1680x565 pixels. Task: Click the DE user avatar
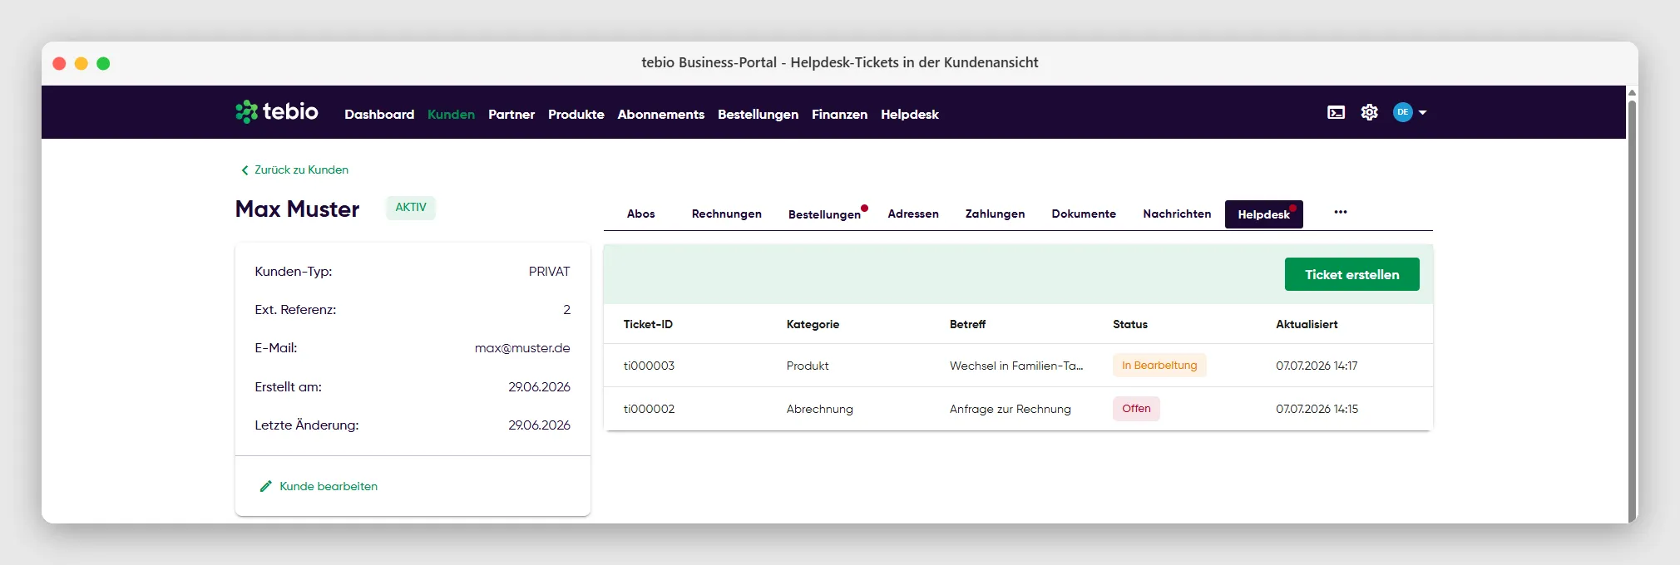tap(1403, 112)
